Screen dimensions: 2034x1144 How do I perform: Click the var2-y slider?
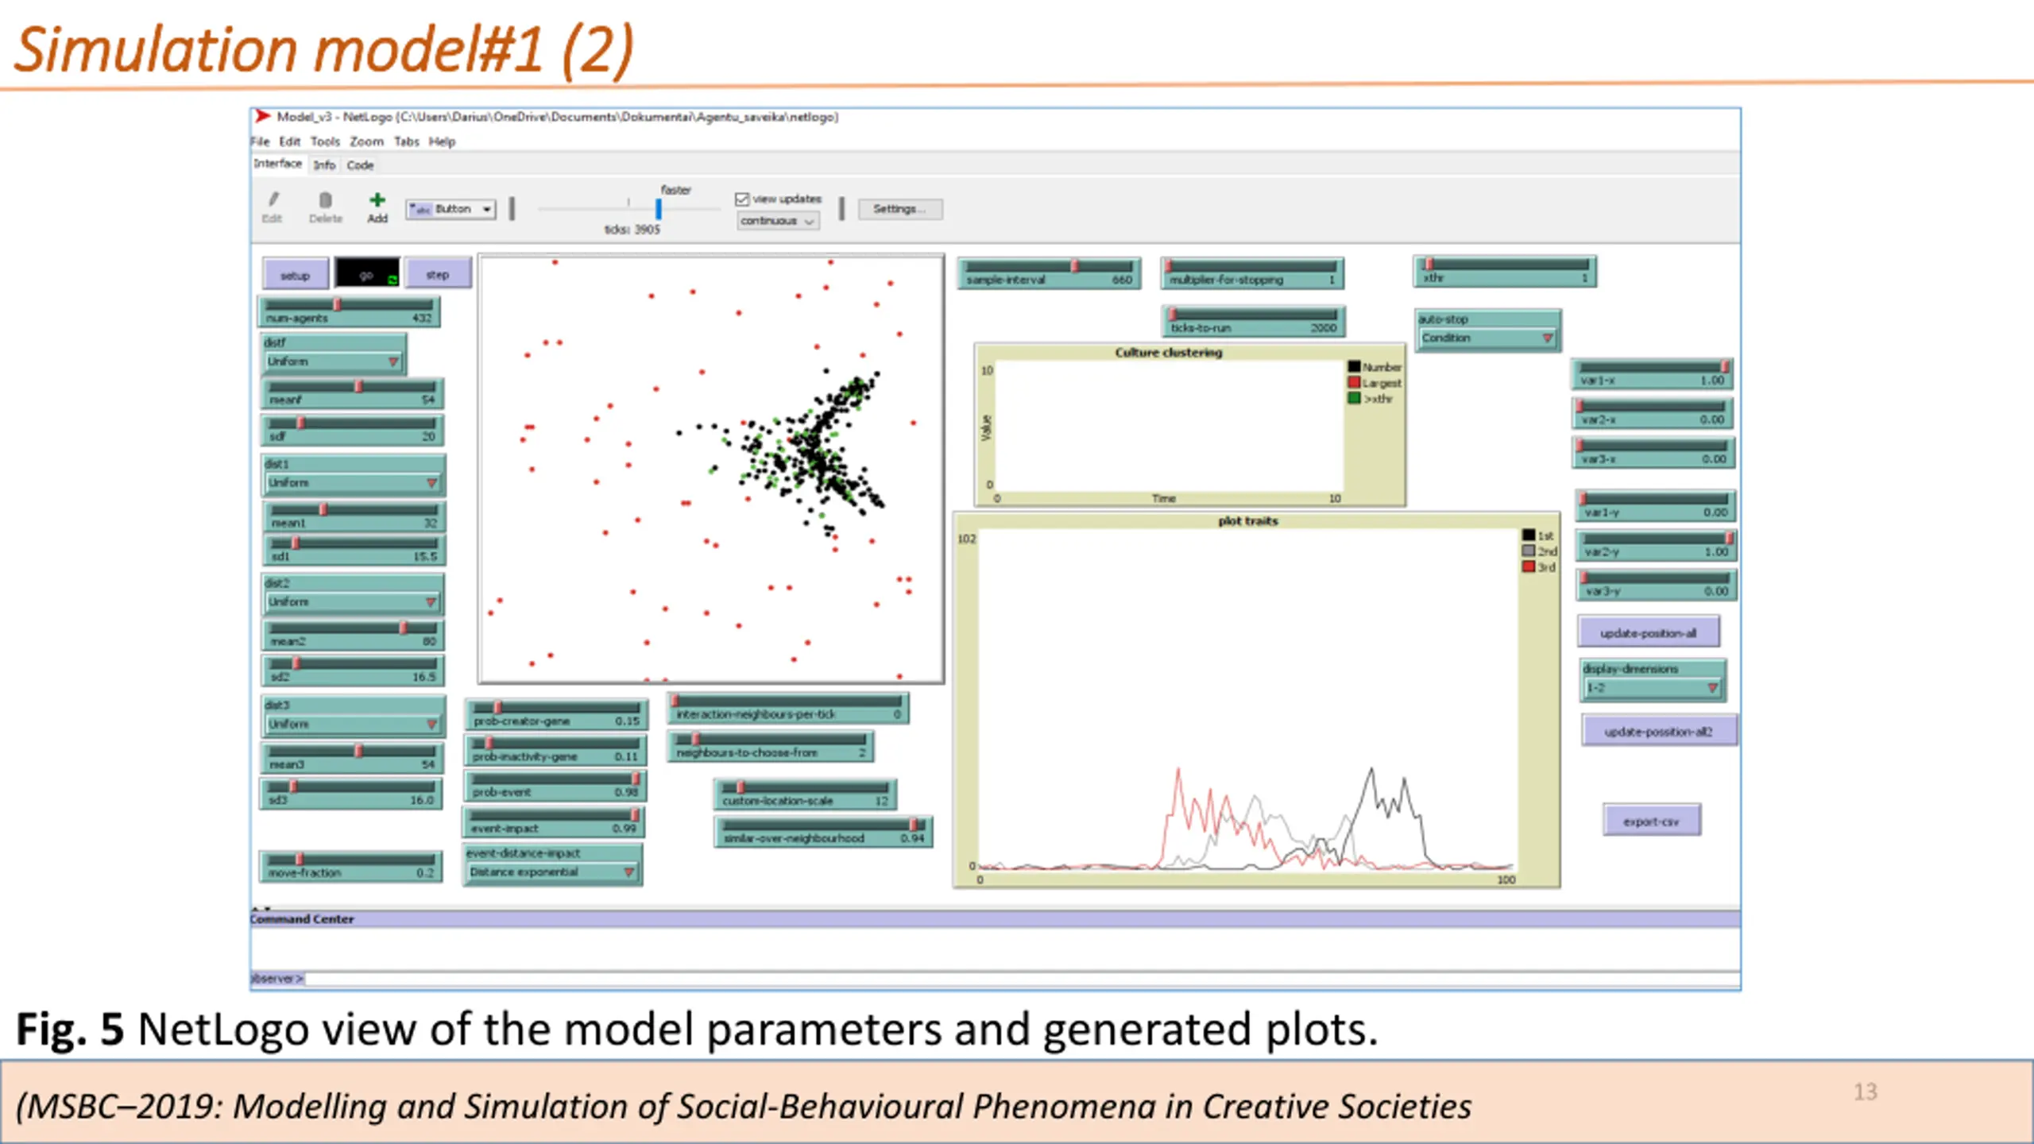tap(1657, 545)
